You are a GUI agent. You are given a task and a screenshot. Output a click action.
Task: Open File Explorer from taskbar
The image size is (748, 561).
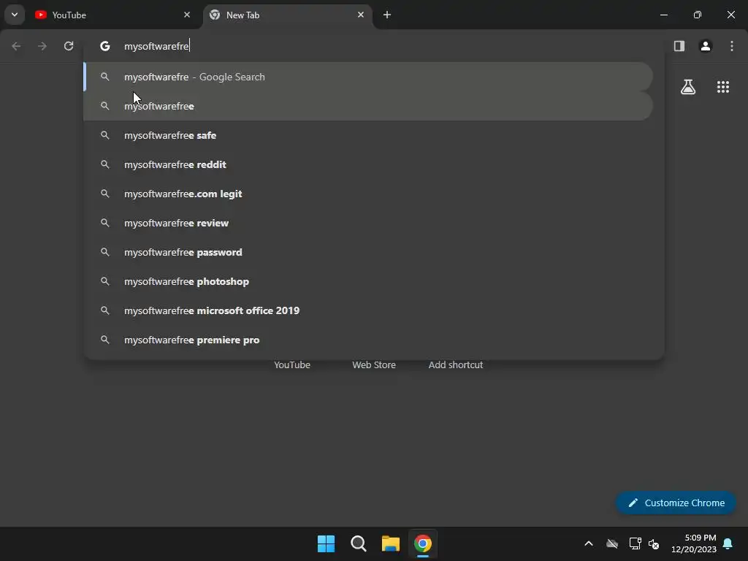click(x=390, y=543)
